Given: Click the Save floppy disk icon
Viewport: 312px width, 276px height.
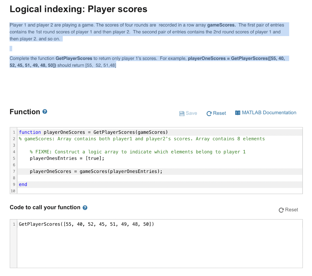Looking at the screenshot, I should (x=182, y=113).
